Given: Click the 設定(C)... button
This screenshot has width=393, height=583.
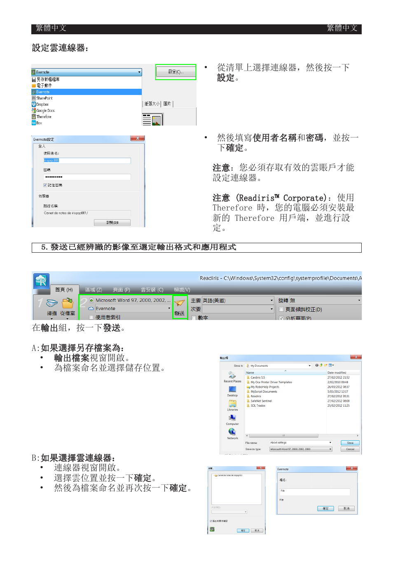Looking at the screenshot, I should (x=176, y=72).
